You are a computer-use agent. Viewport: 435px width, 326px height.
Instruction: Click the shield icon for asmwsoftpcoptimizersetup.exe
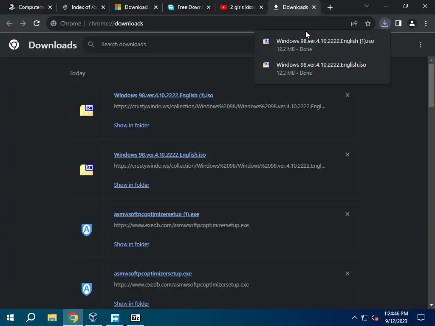pyautogui.click(x=87, y=289)
